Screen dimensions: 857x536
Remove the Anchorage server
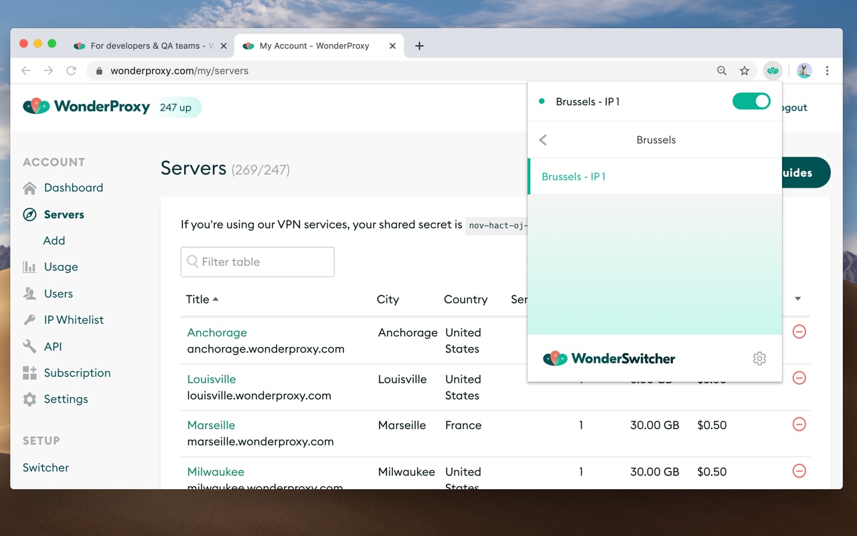[x=799, y=332]
